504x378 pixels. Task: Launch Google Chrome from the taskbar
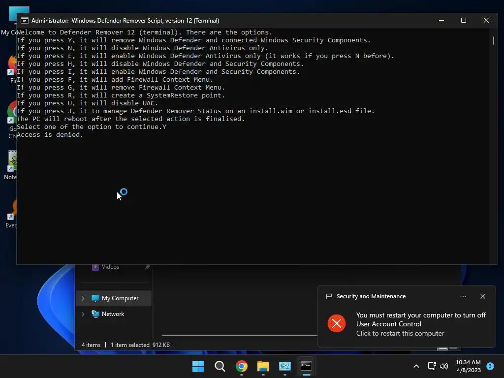(x=241, y=366)
